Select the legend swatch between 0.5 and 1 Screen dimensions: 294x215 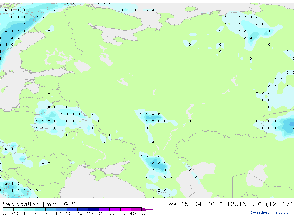[x=19, y=209]
